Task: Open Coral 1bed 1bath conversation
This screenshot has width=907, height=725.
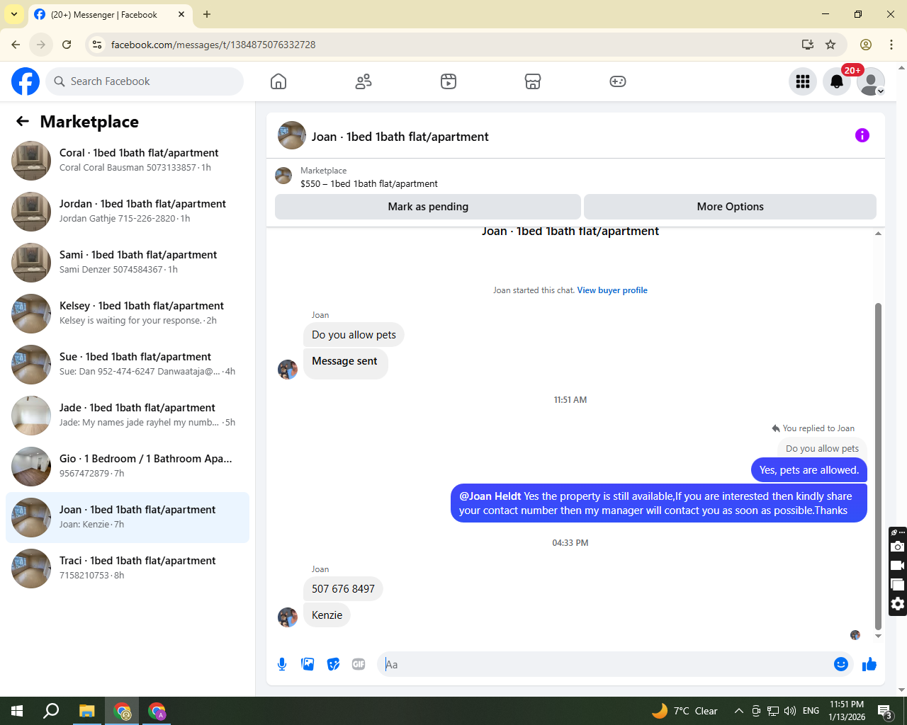Action: pyautogui.click(x=128, y=161)
